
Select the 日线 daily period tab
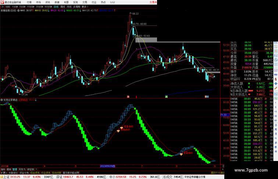pos(56,7)
